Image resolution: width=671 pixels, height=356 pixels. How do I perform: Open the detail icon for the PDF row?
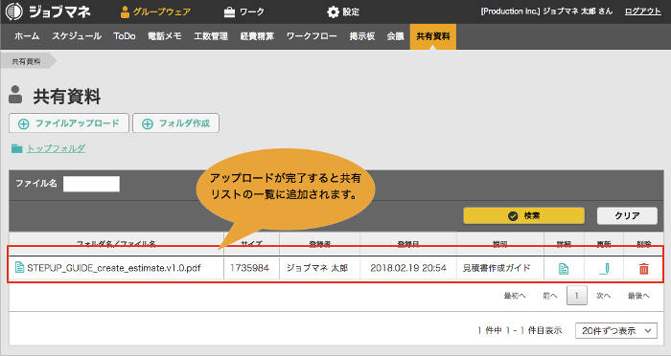[564, 269]
